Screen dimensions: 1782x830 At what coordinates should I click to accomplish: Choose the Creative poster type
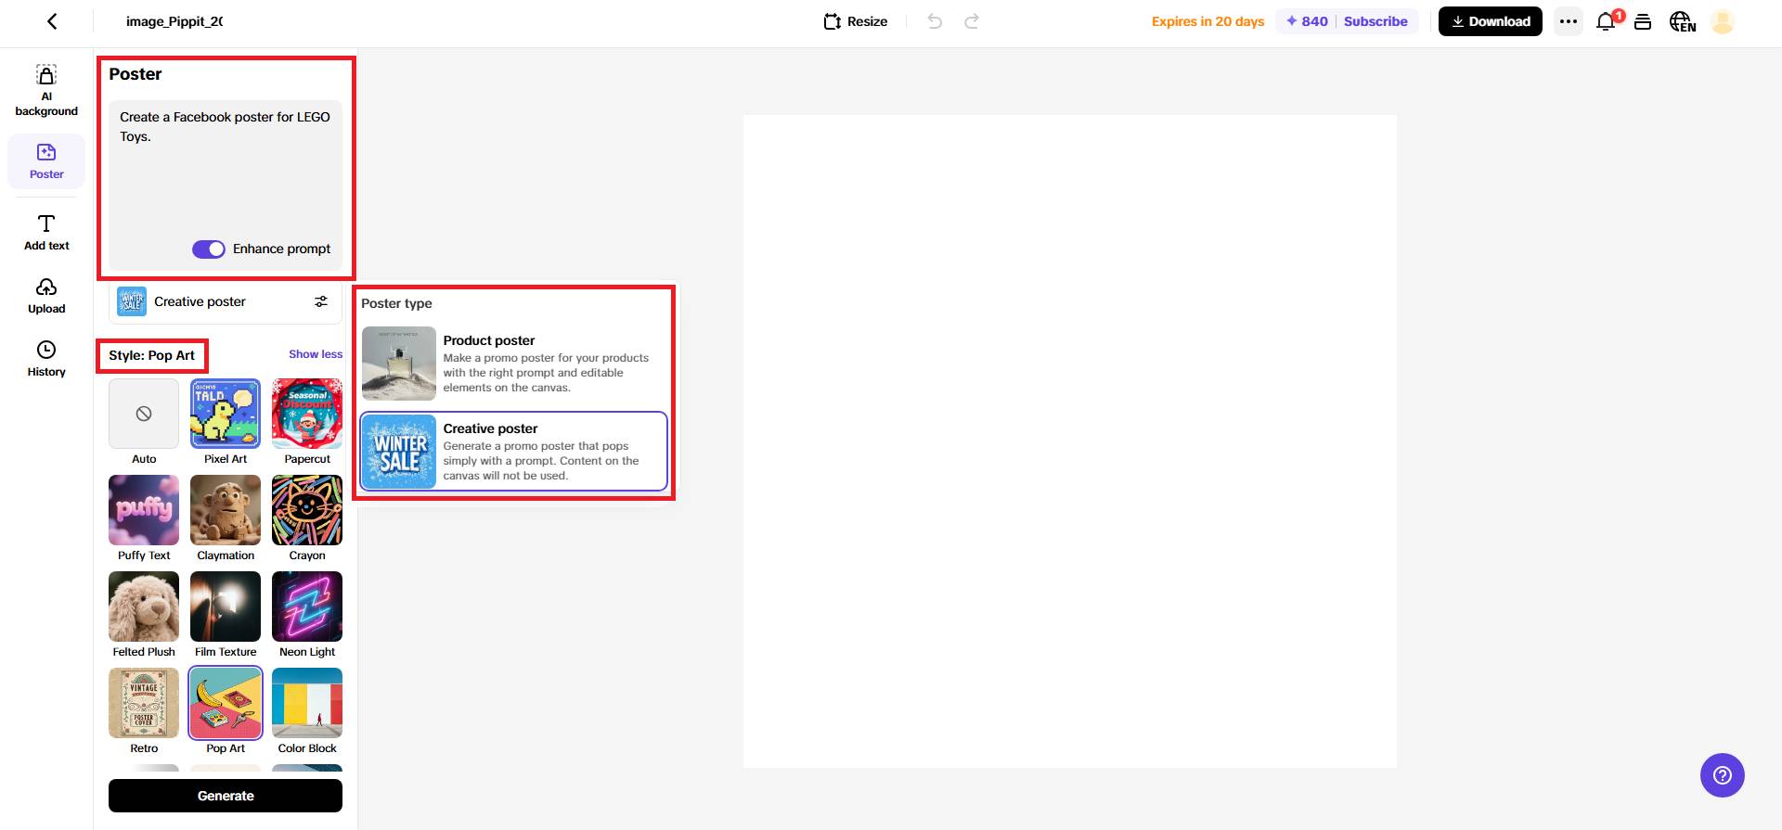pyautogui.click(x=513, y=452)
